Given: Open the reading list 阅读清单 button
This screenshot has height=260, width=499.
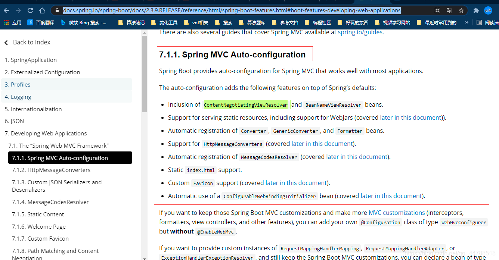Looking at the screenshot, I should coord(488,22).
